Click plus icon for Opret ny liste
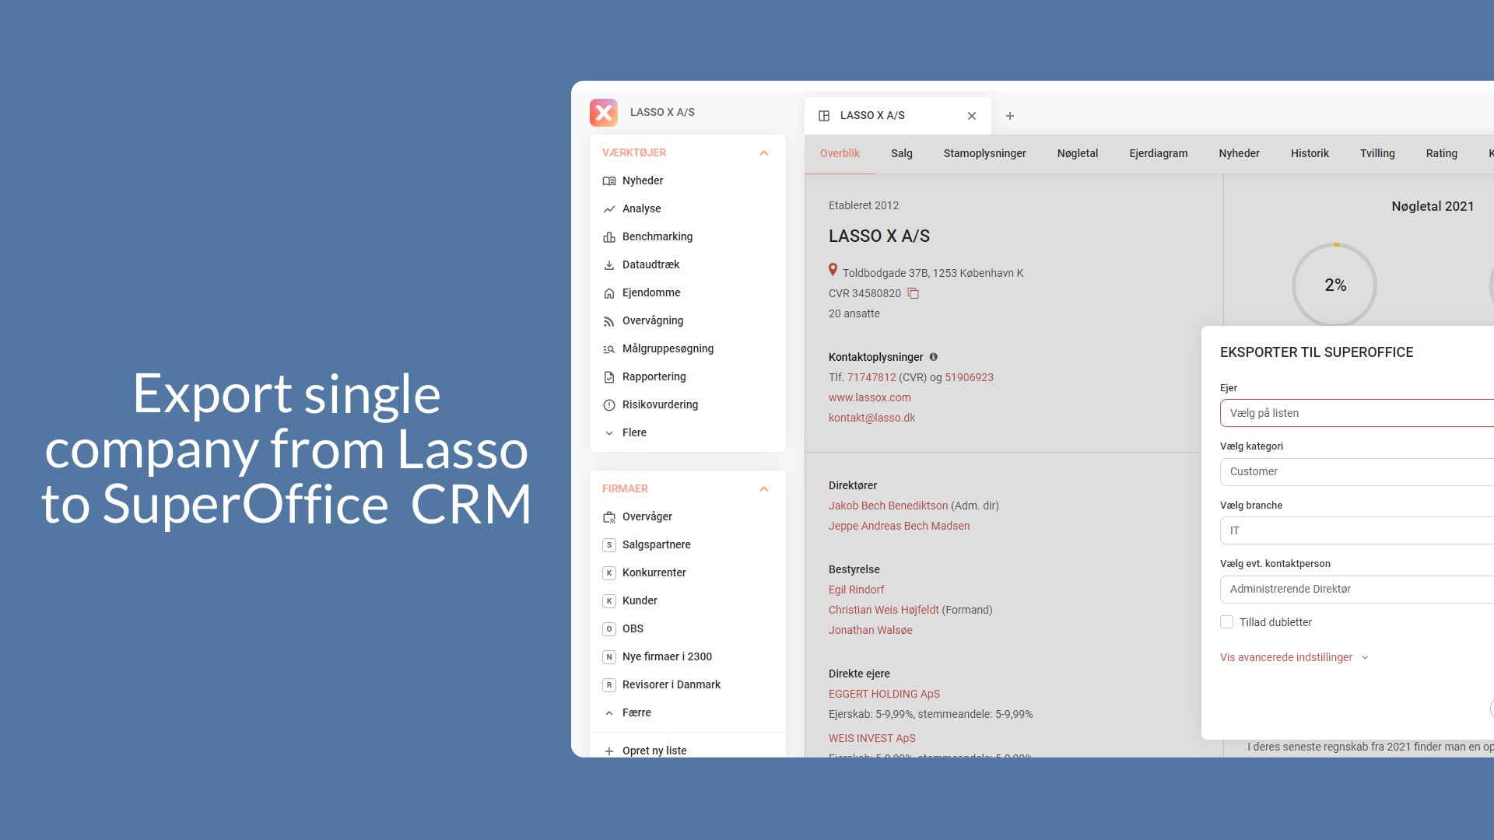 [x=609, y=751]
